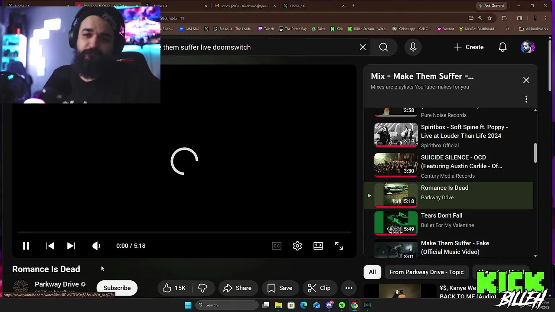Open the player settings gear
Screen dimensions: 555x312
click(297, 246)
